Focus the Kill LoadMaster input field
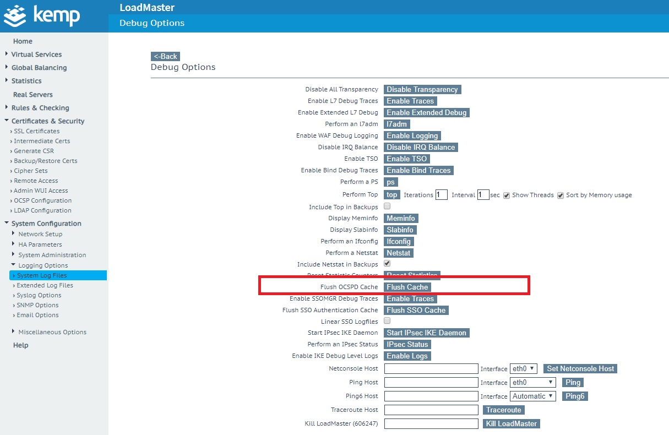 click(x=431, y=423)
